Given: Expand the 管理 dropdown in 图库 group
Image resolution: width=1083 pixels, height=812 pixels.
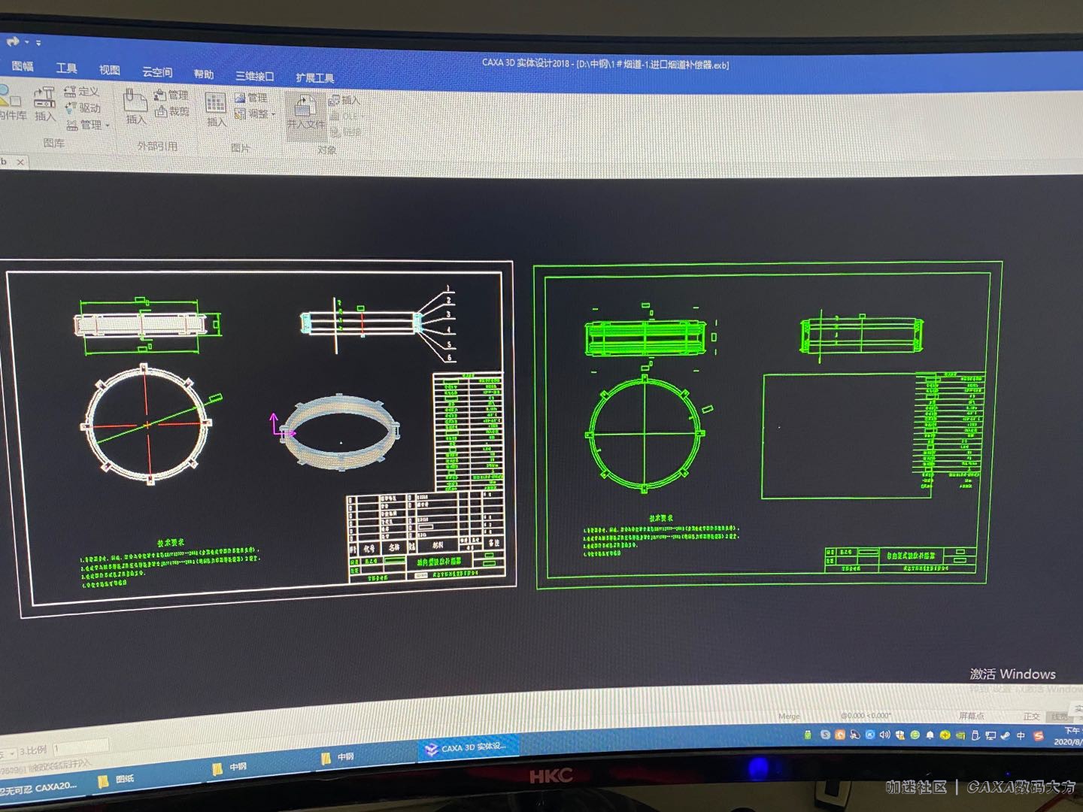Looking at the screenshot, I should [89, 125].
